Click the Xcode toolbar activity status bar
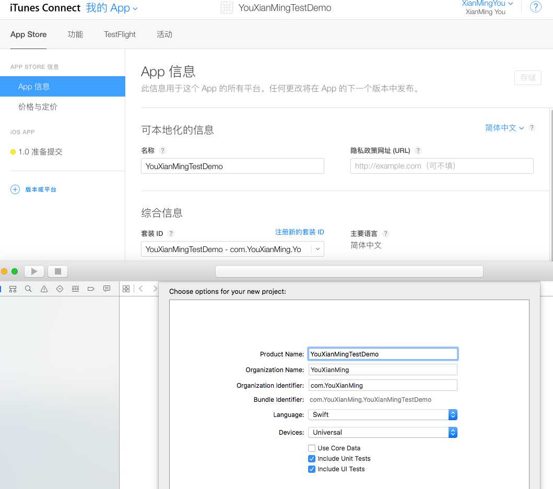This screenshot has width=553, height=489. point(349,271)
